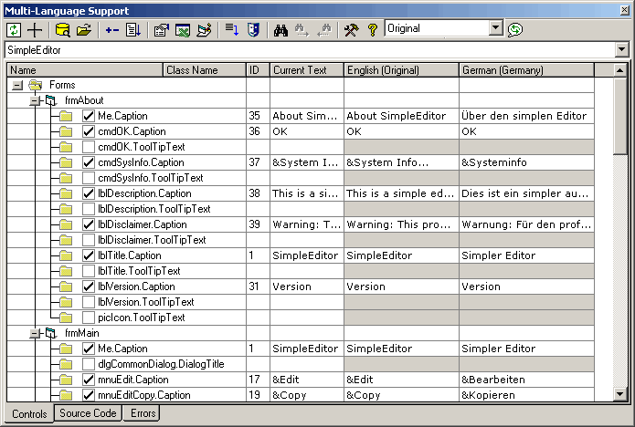This screenshot has width=635, height=427.
Task: Open the hammer and wrench tools icon
Action: 350,30
